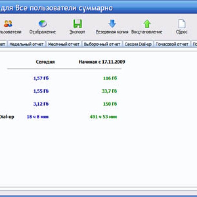Select the 1,57 Гб today value
Screen dimensions: 197x197
click(x=41, y=78)
